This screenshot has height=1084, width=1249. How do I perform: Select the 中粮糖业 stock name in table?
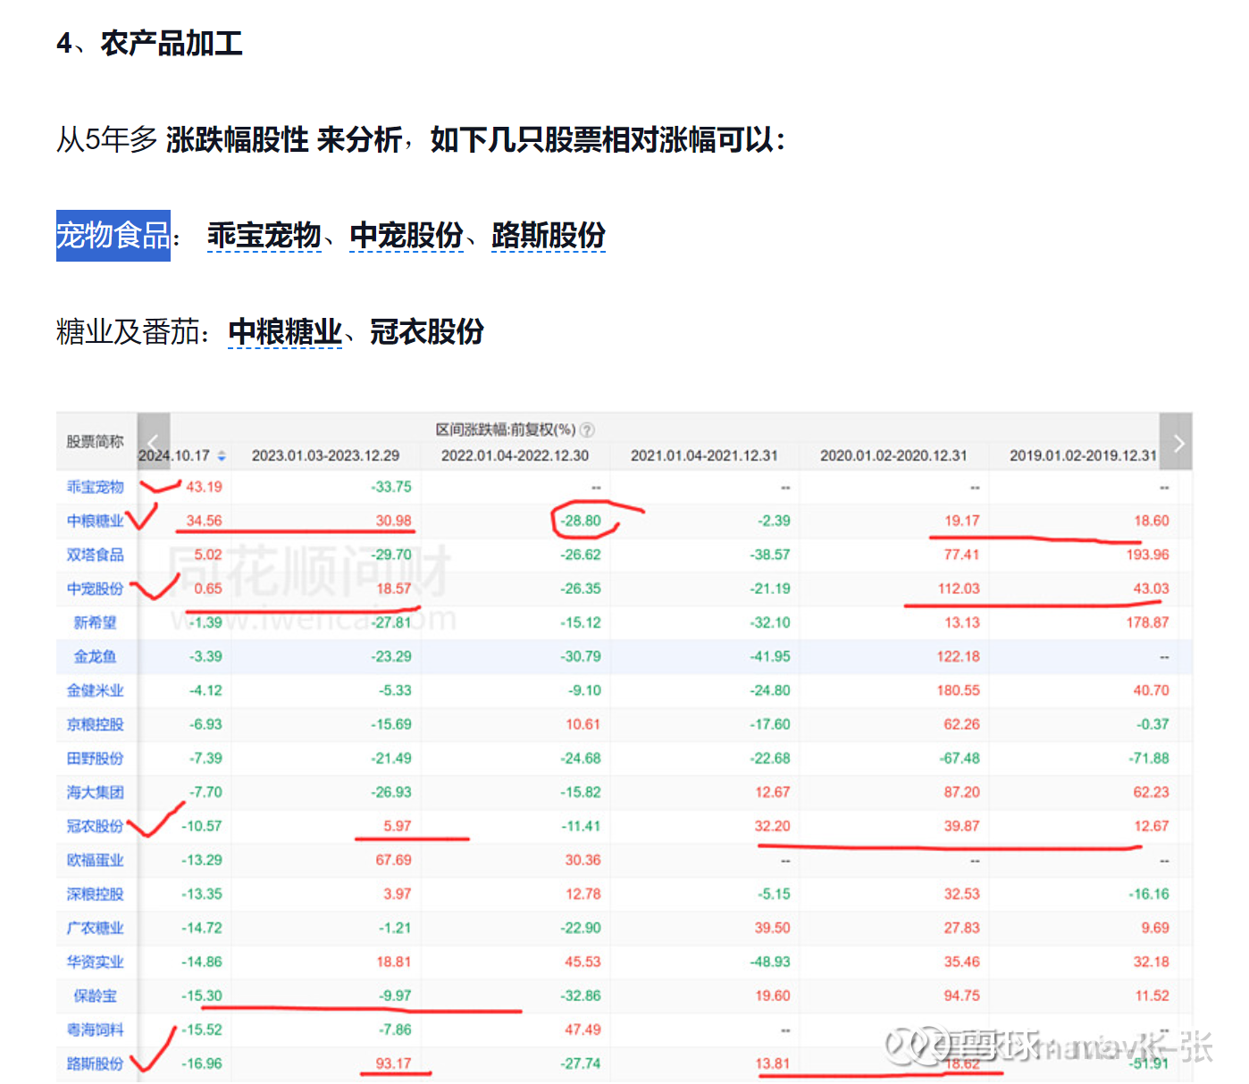tap(96, 521)
